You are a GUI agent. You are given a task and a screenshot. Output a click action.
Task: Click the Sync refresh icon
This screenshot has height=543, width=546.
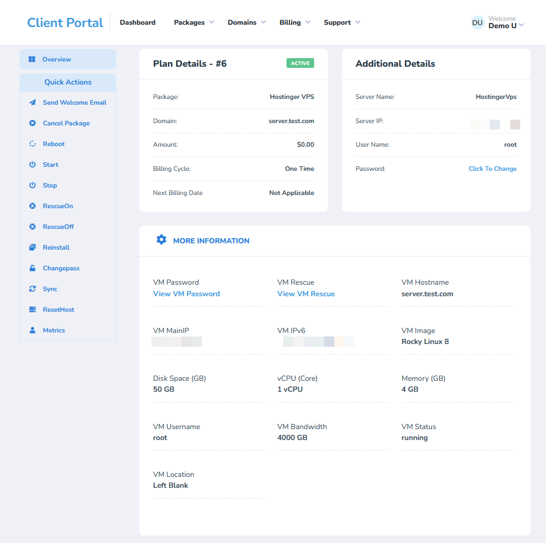33,289
